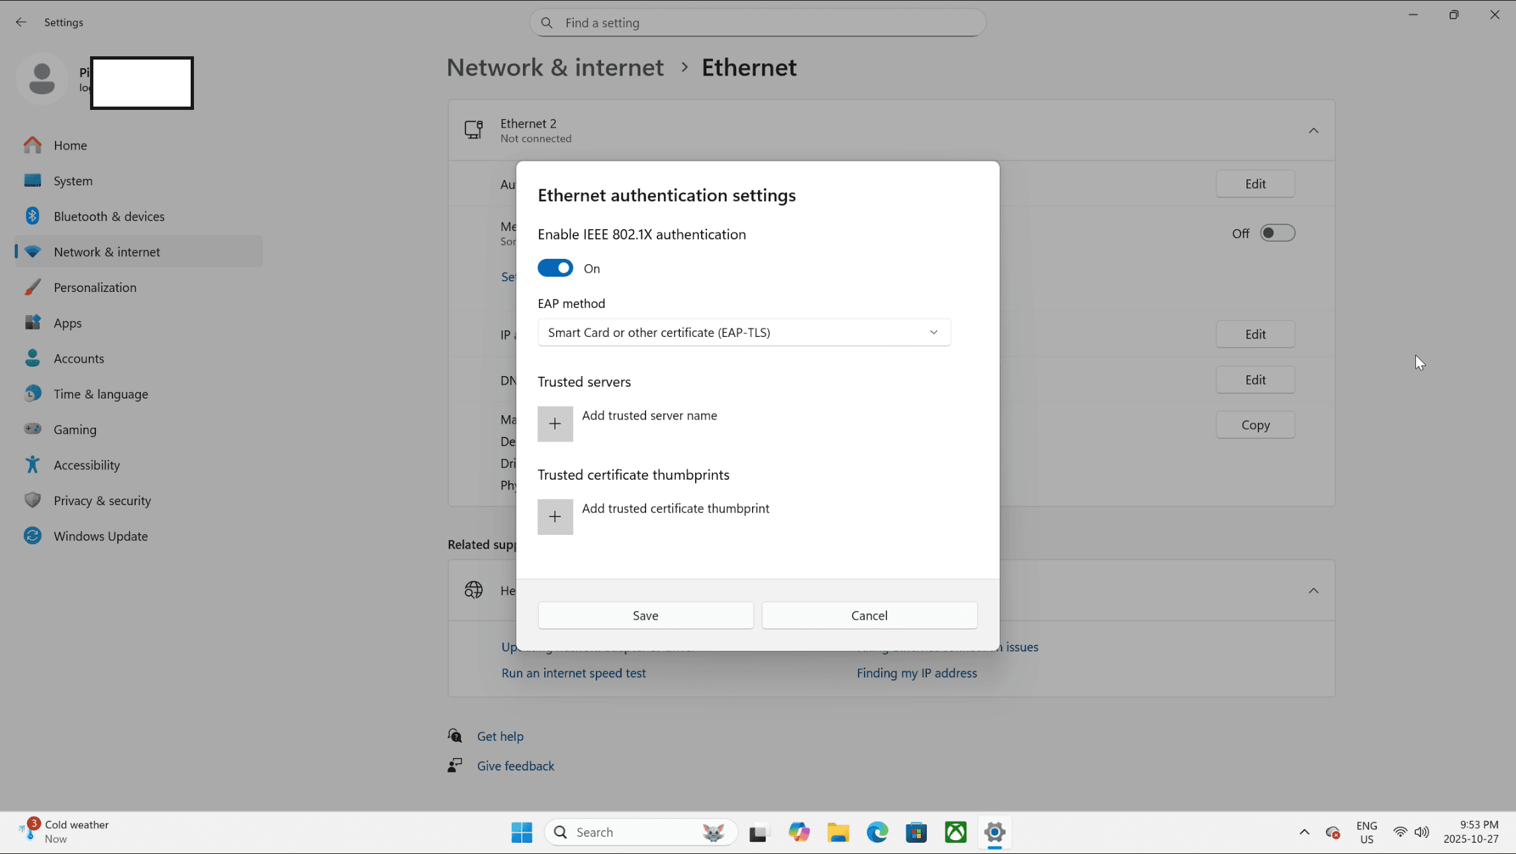Click the volume icon in system tray

1421,832
